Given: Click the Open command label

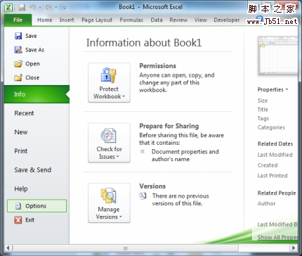Looking at the screenshot, I should coord(32,64).
